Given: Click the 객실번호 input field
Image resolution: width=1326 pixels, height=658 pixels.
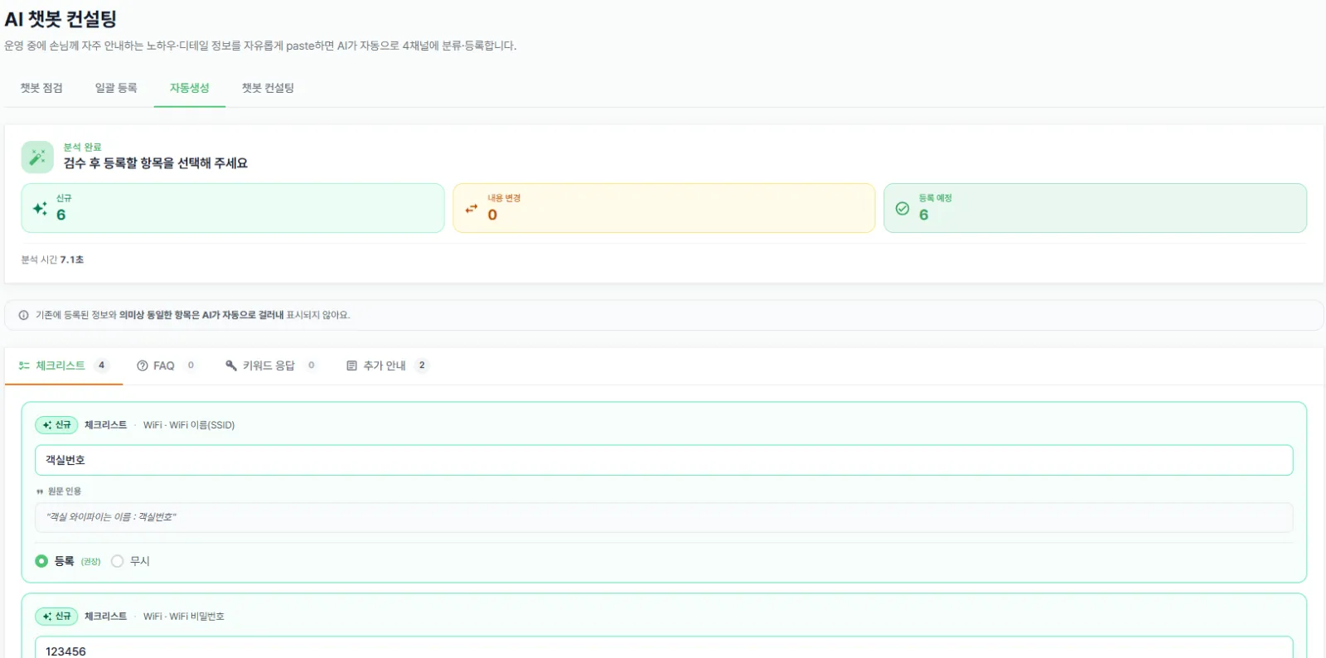Looking at the screenshot, I should pyautogui.click(x=664, y=460).
